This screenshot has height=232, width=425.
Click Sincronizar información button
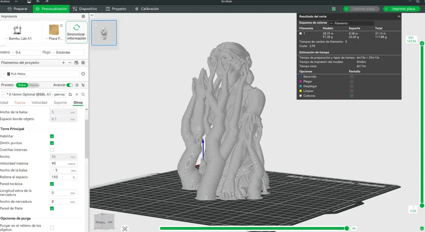click(x=76, y=32)
